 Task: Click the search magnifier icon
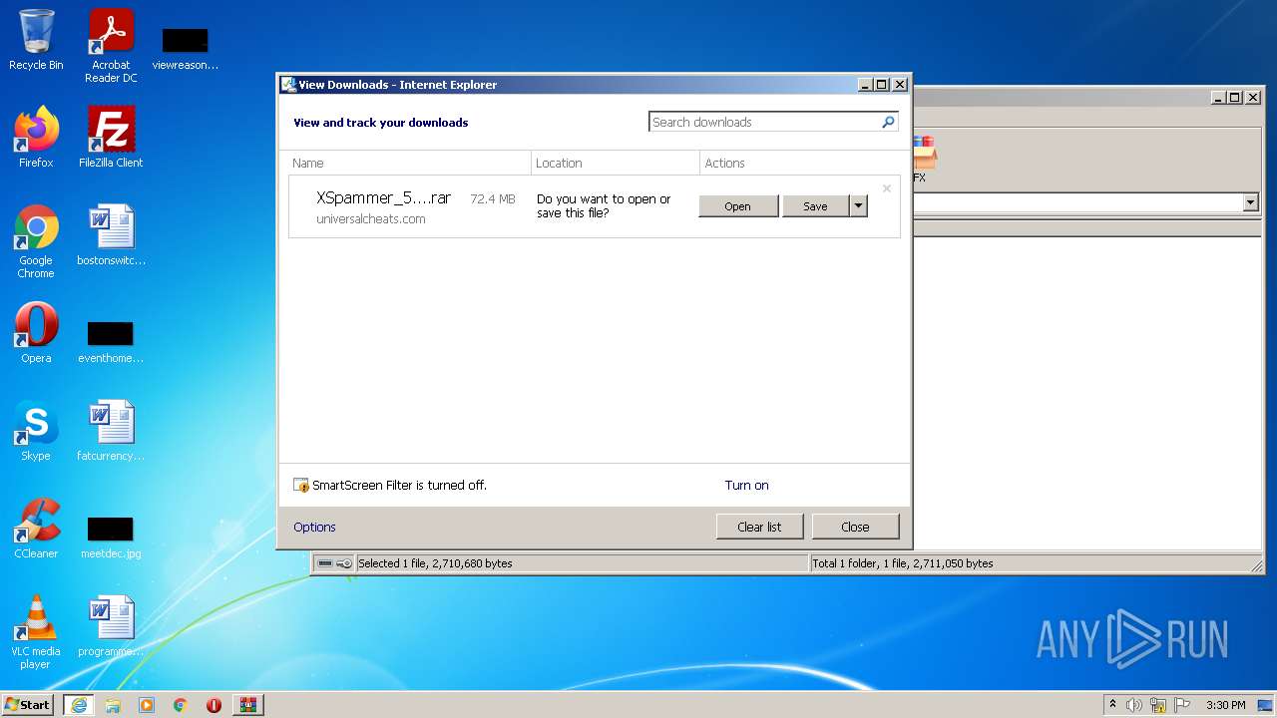coord(888,122)
